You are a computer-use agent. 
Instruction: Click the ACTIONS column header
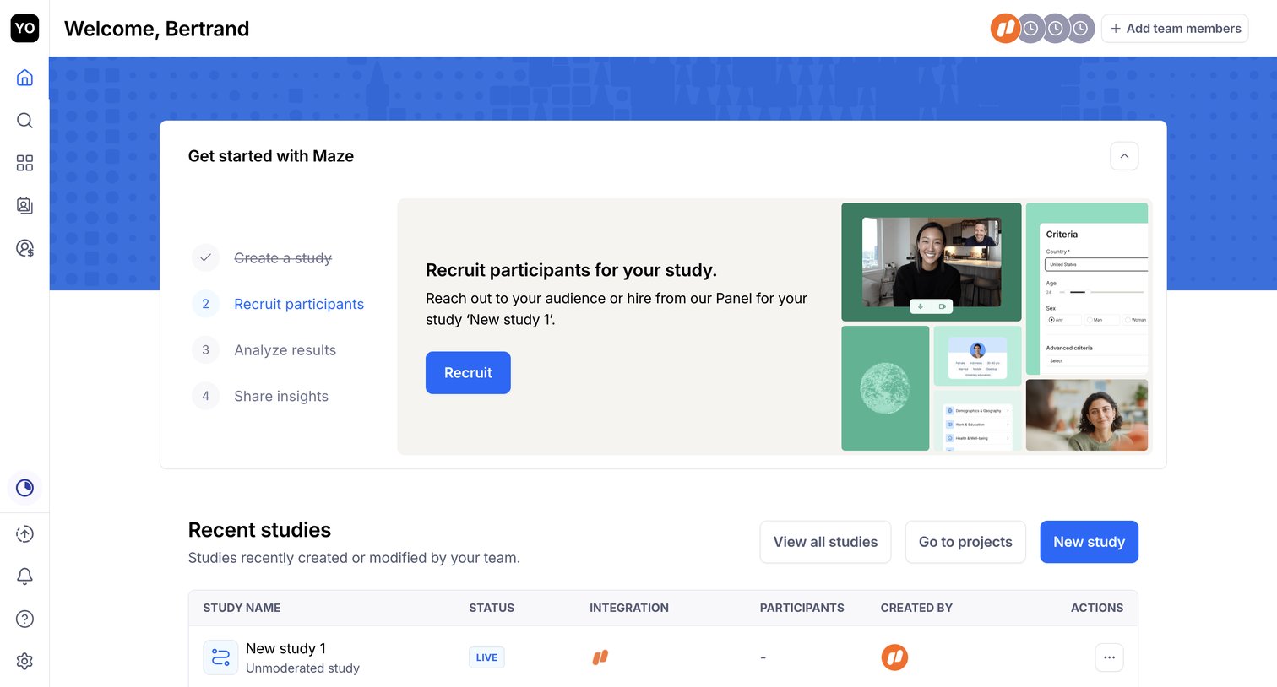coord(1097,608)
